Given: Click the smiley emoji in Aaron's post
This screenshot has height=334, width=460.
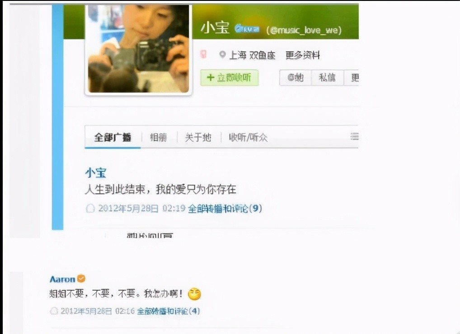Looking at the screenshot, I should point(194,294).
